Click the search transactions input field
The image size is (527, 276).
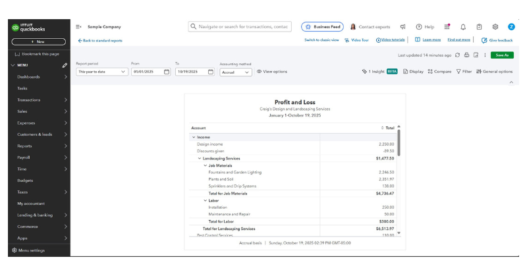(x=240, y=27)
